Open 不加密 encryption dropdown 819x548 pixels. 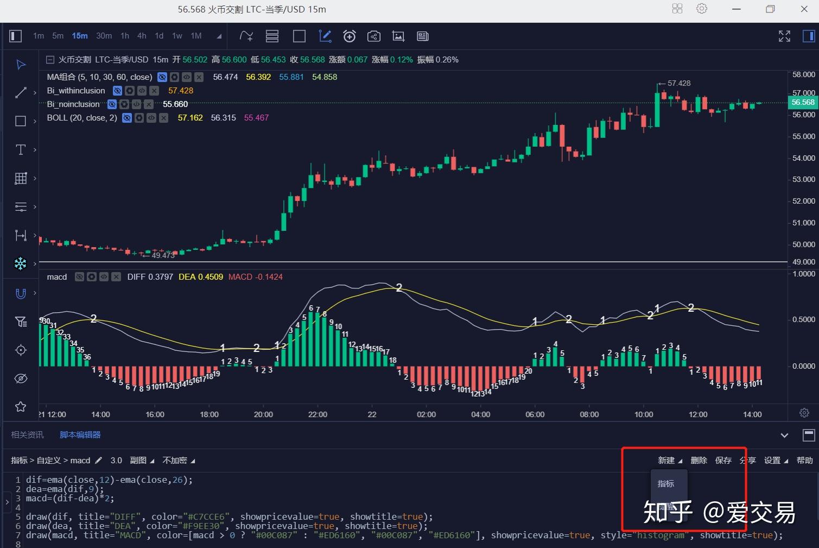pyautogui.click(x=179, y=461)
